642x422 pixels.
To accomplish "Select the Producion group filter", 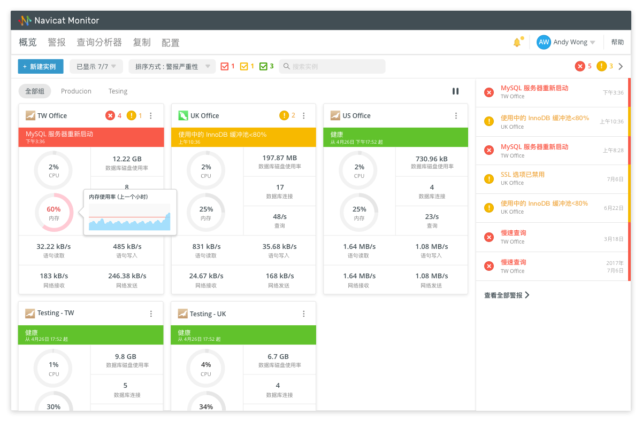I will click(76, 91).
